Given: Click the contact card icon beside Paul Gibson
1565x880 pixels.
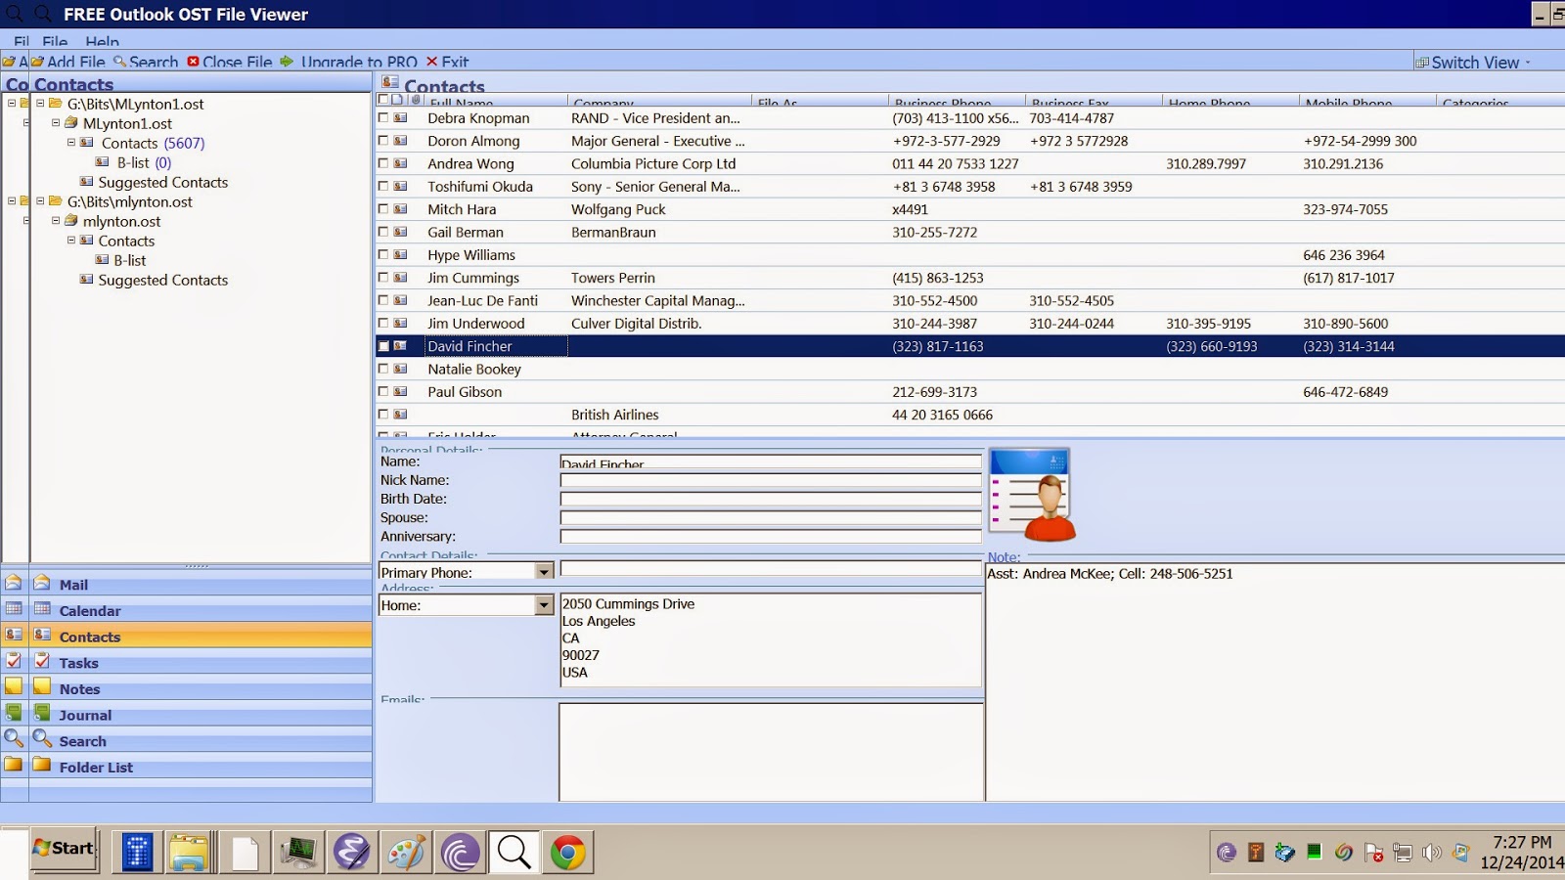Looking at the screenshot, I should 400,391.
